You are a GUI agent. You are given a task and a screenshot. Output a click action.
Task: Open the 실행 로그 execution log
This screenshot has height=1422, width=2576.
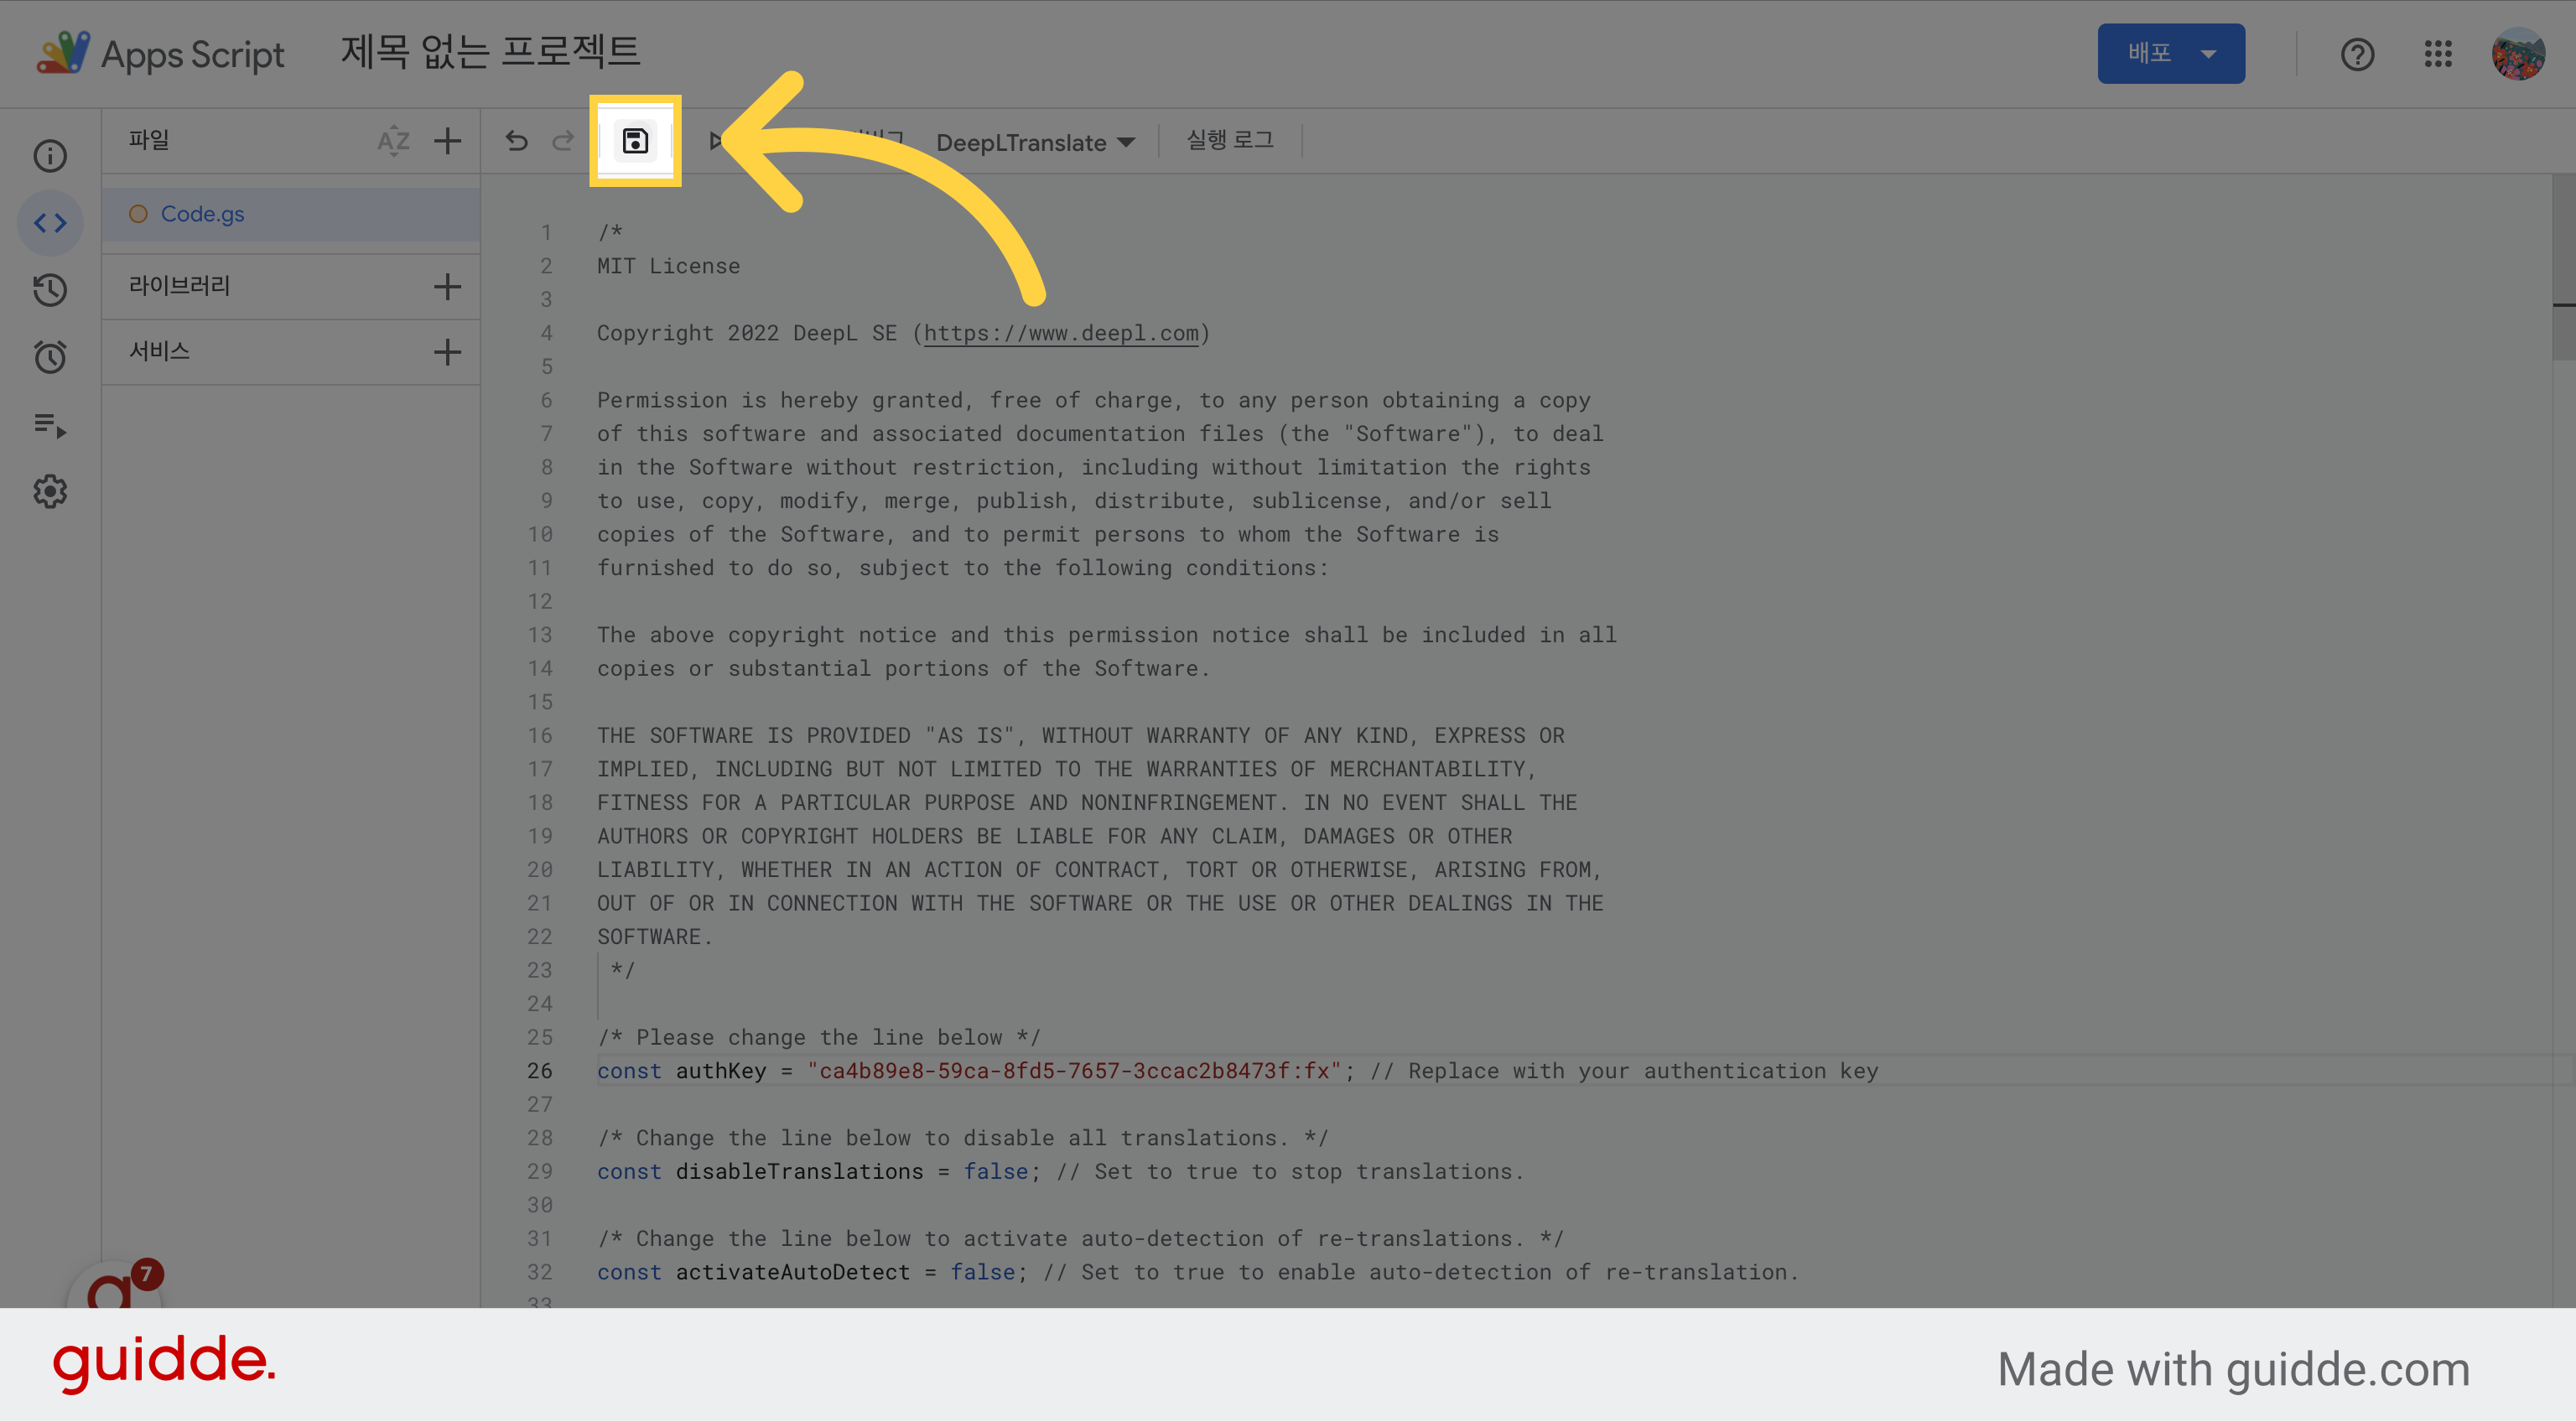[x=1230, y=140]
